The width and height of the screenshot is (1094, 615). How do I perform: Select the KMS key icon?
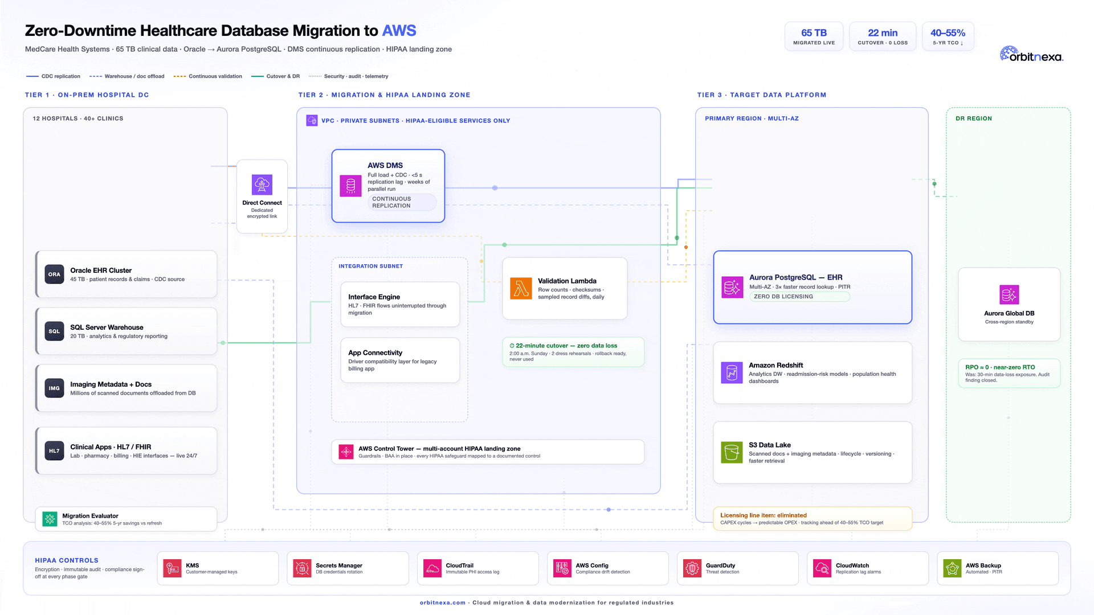click(172, 568)
